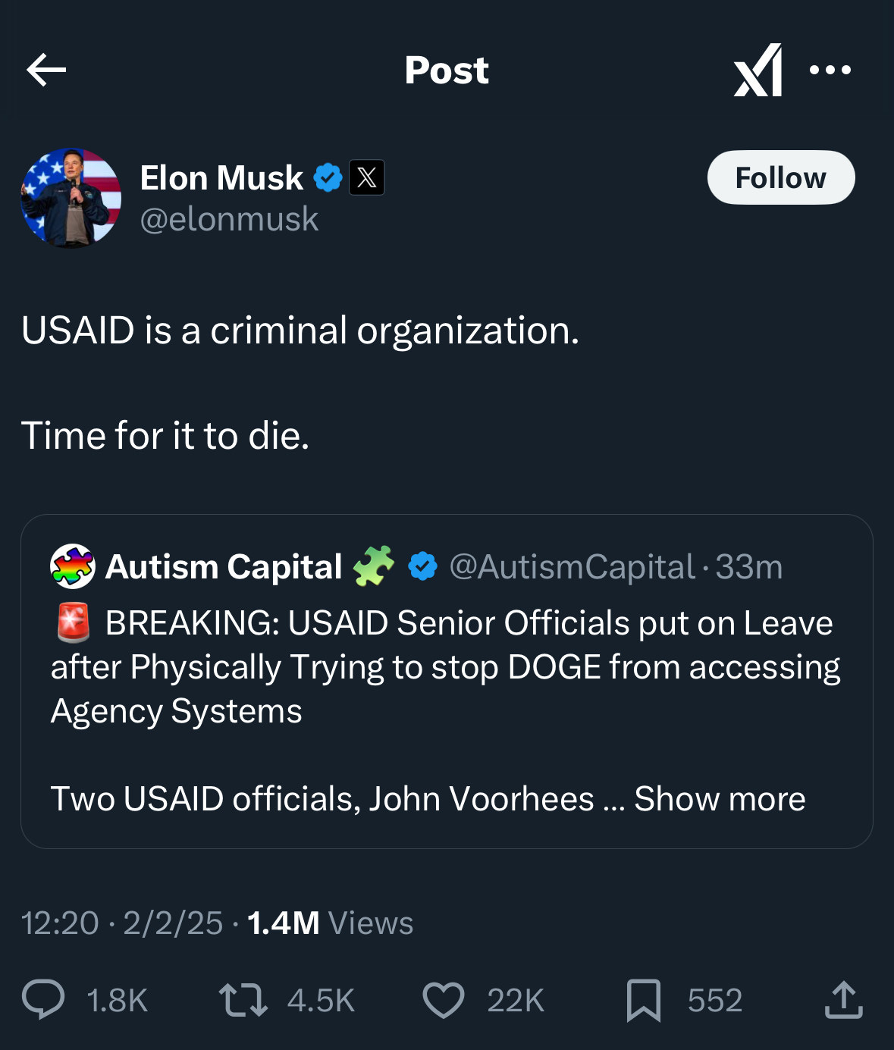This screenshot has width=894, height=1050.
Task: Open the @AutismCapital handle
Action: click(572, 567)
